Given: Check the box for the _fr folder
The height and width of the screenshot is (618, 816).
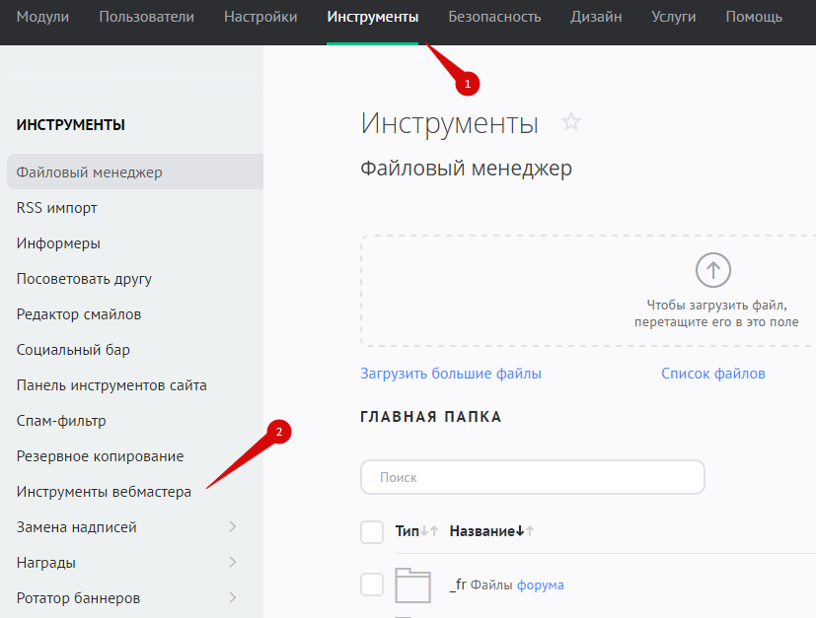Looking at the screenshot, I should pos(372,584).
